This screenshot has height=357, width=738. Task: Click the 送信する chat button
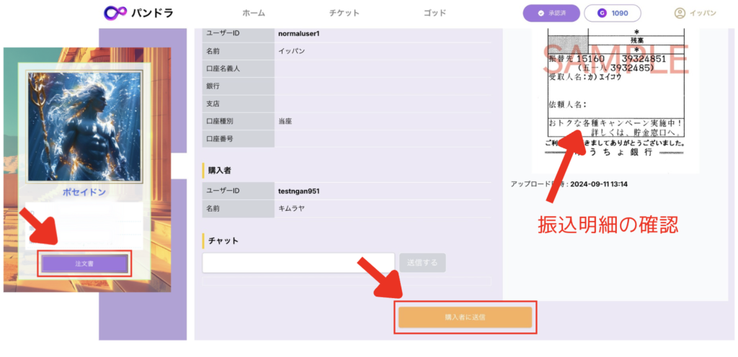(422, 263)
